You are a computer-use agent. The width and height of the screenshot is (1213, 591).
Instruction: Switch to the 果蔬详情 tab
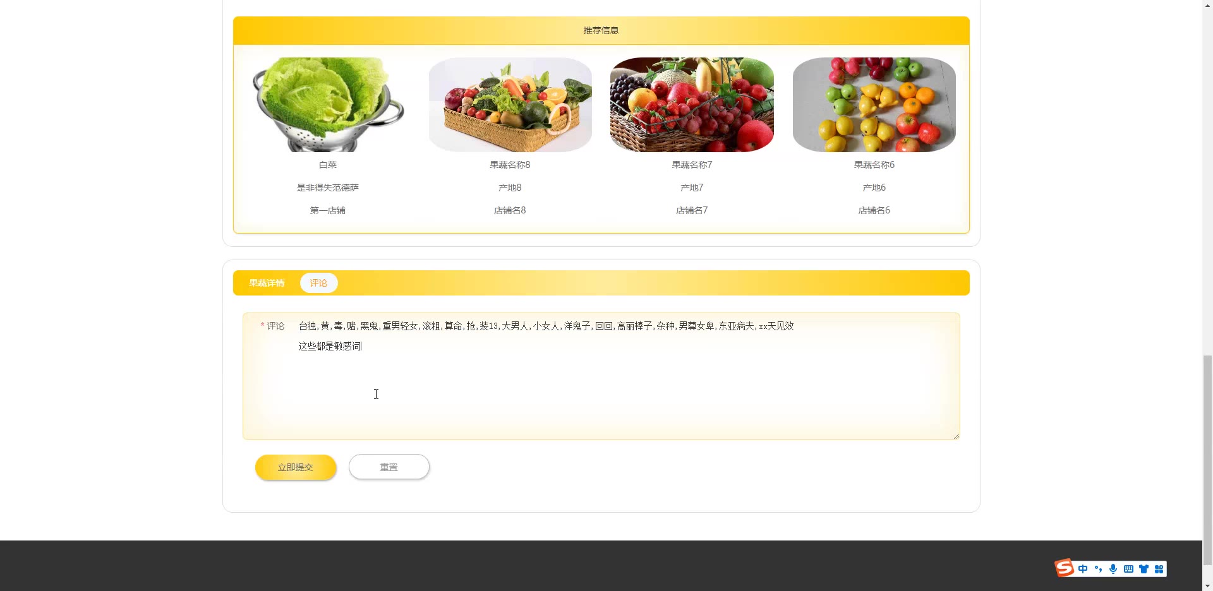(x=267, y=283)
